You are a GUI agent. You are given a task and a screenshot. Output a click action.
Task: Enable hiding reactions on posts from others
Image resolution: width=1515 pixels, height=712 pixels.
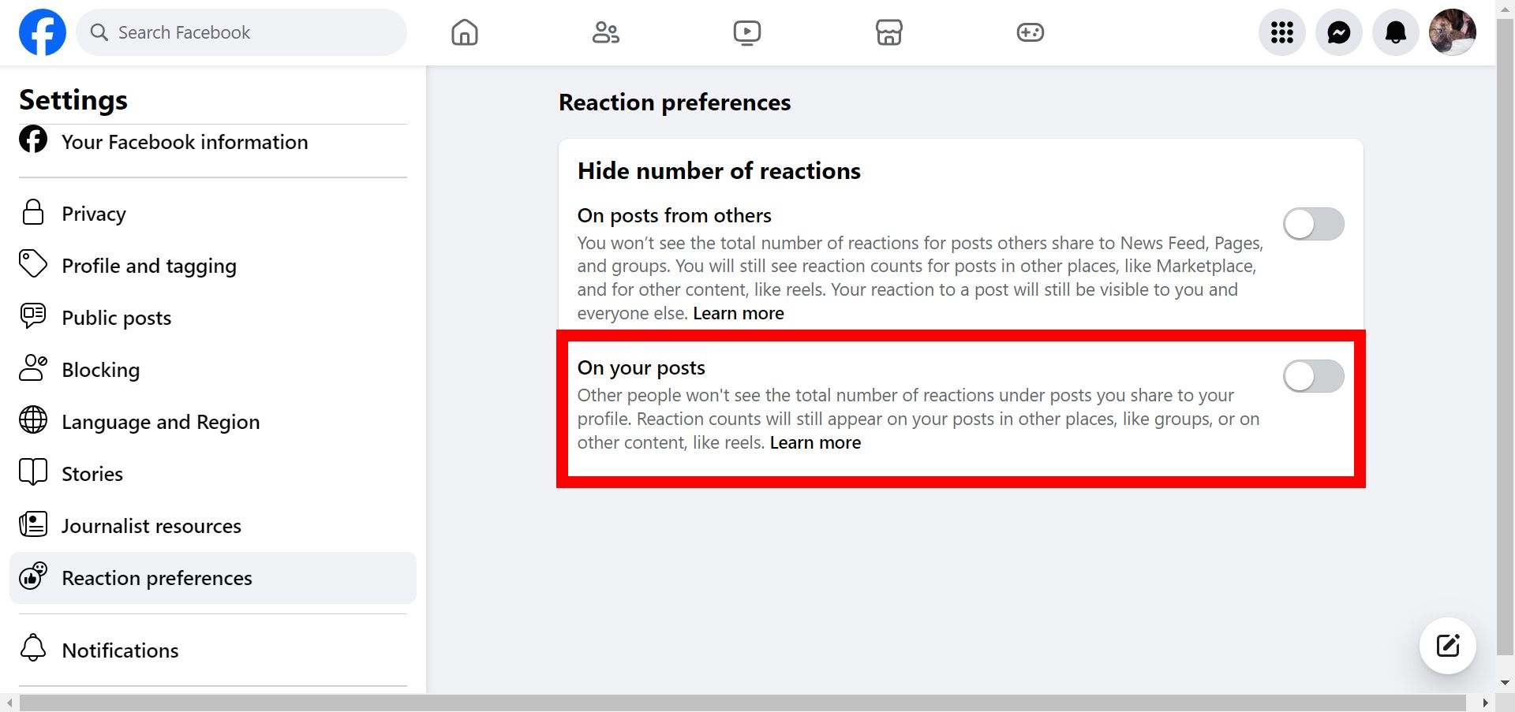pyautogui.click(x=1313, y=224)
